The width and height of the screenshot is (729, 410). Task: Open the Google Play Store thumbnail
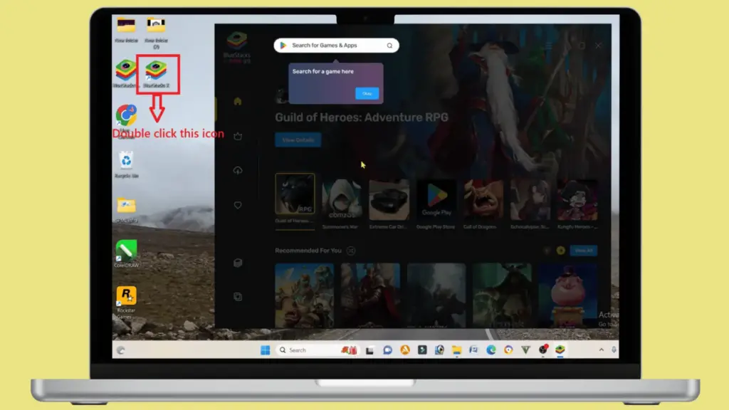[x=436, y=199]
